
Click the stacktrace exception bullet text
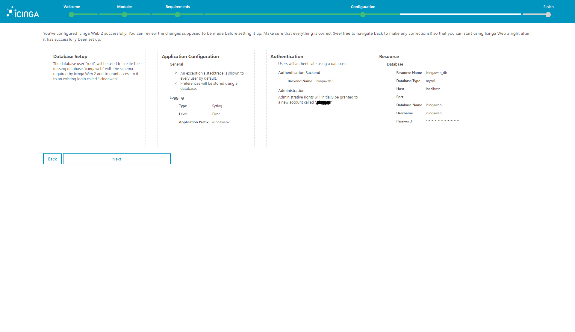point(212,76)
